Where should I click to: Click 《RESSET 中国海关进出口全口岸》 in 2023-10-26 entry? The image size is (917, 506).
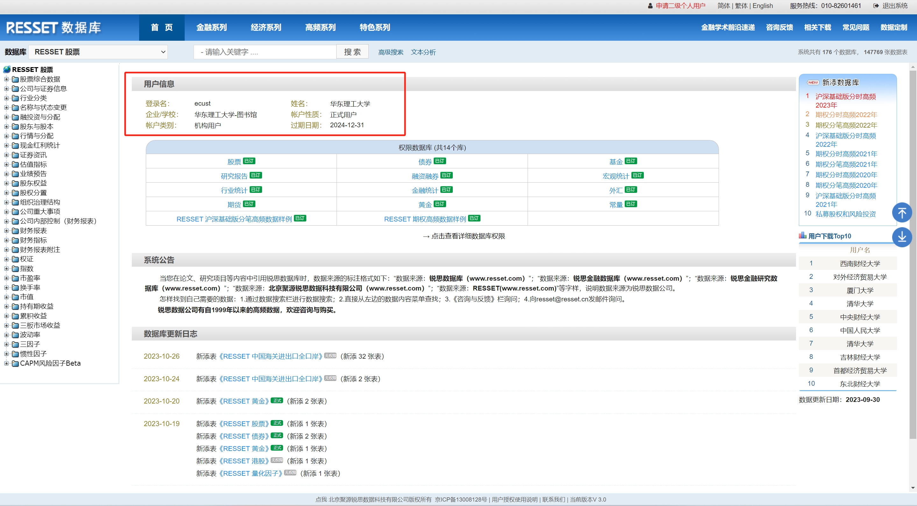tap(270, 356)
